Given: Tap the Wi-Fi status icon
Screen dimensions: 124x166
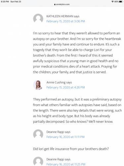Looking at the screenshot, I should pos(112,2).
